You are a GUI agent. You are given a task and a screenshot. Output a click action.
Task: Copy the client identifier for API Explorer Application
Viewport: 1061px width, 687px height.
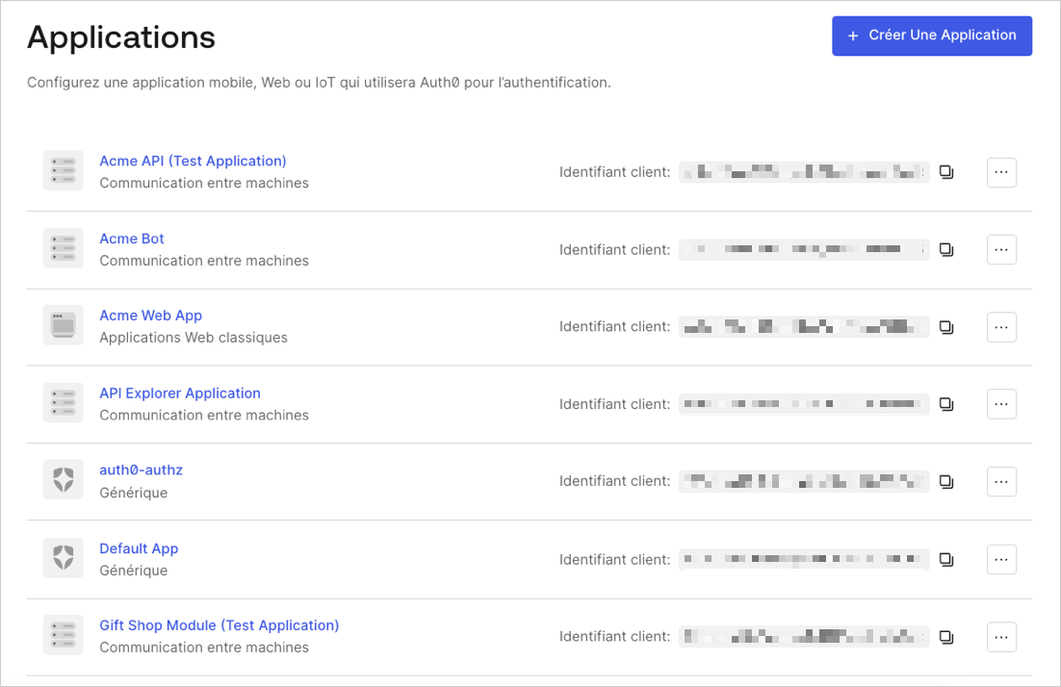945,403
